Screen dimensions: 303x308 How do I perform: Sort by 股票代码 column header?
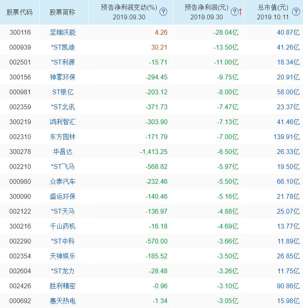point(19,12)
